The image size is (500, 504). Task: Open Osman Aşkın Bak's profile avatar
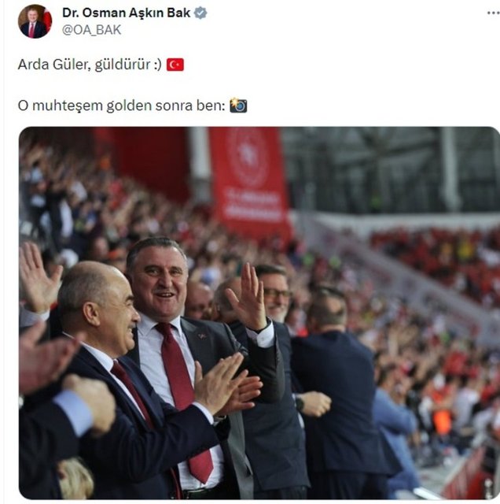point(35,21)
